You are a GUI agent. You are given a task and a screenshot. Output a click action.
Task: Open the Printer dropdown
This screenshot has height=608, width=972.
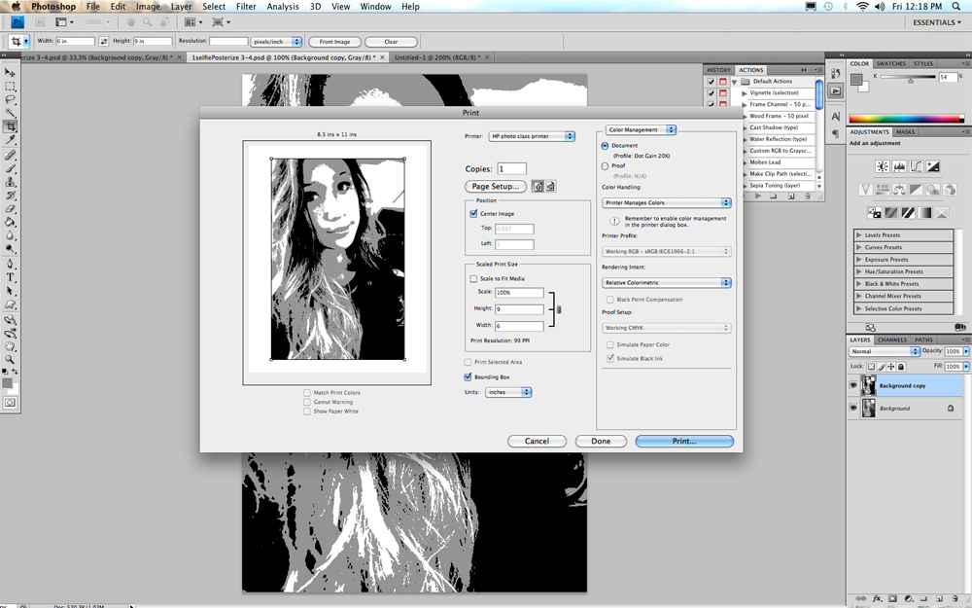[532, 136]
